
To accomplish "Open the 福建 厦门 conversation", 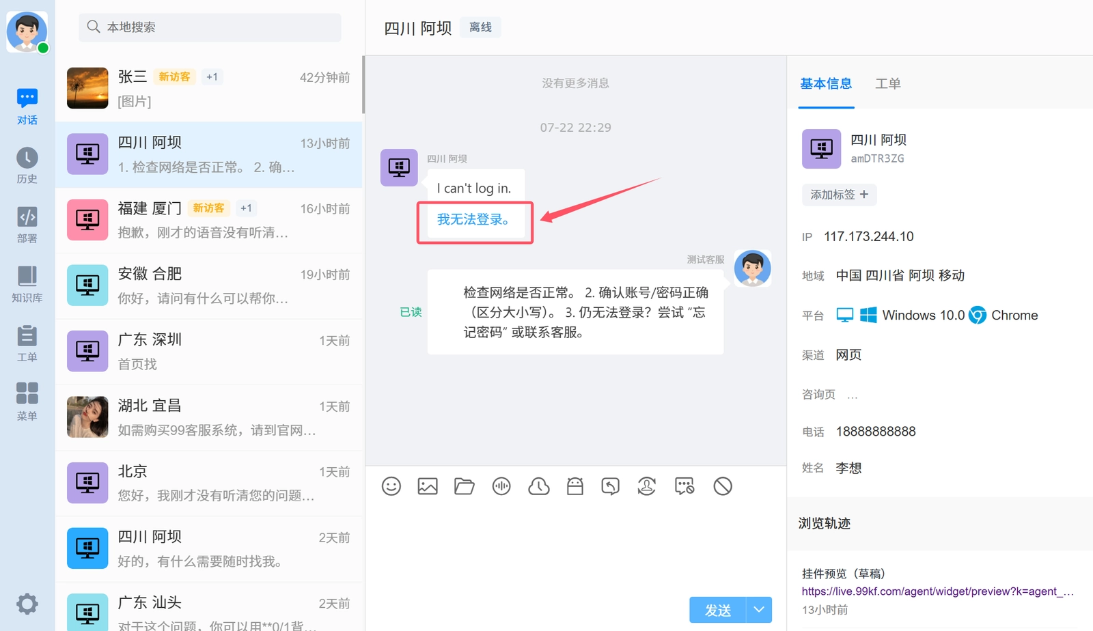I will 208,220.
